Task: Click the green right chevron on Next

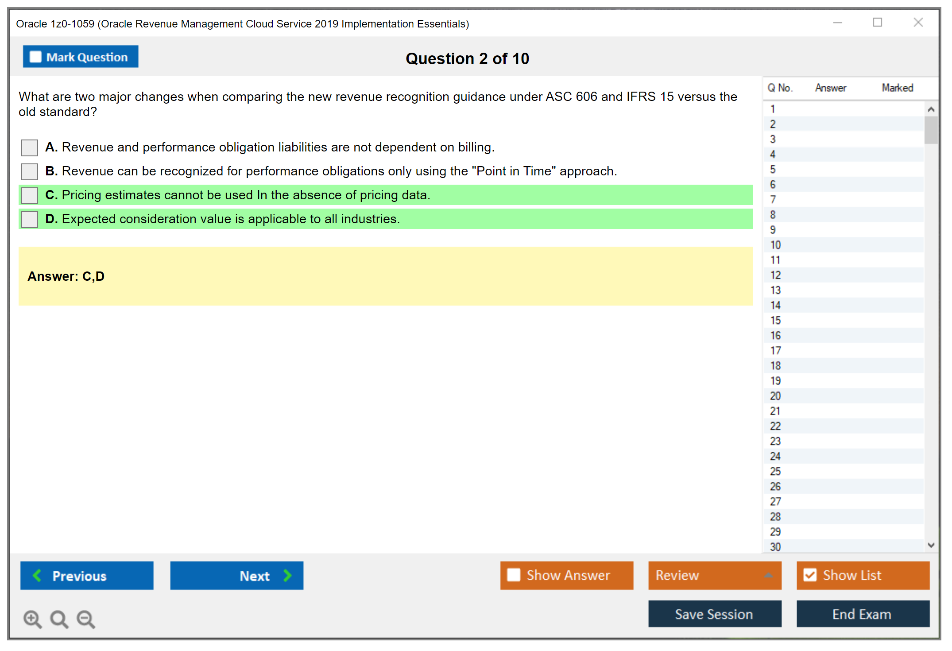Action: [x=287, y=575]
